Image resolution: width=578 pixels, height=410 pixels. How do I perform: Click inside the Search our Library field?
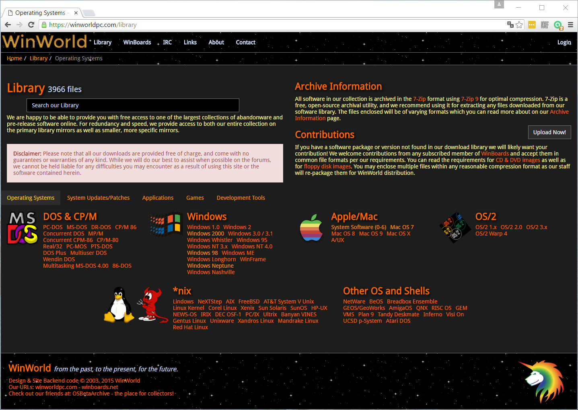[133, 105]
